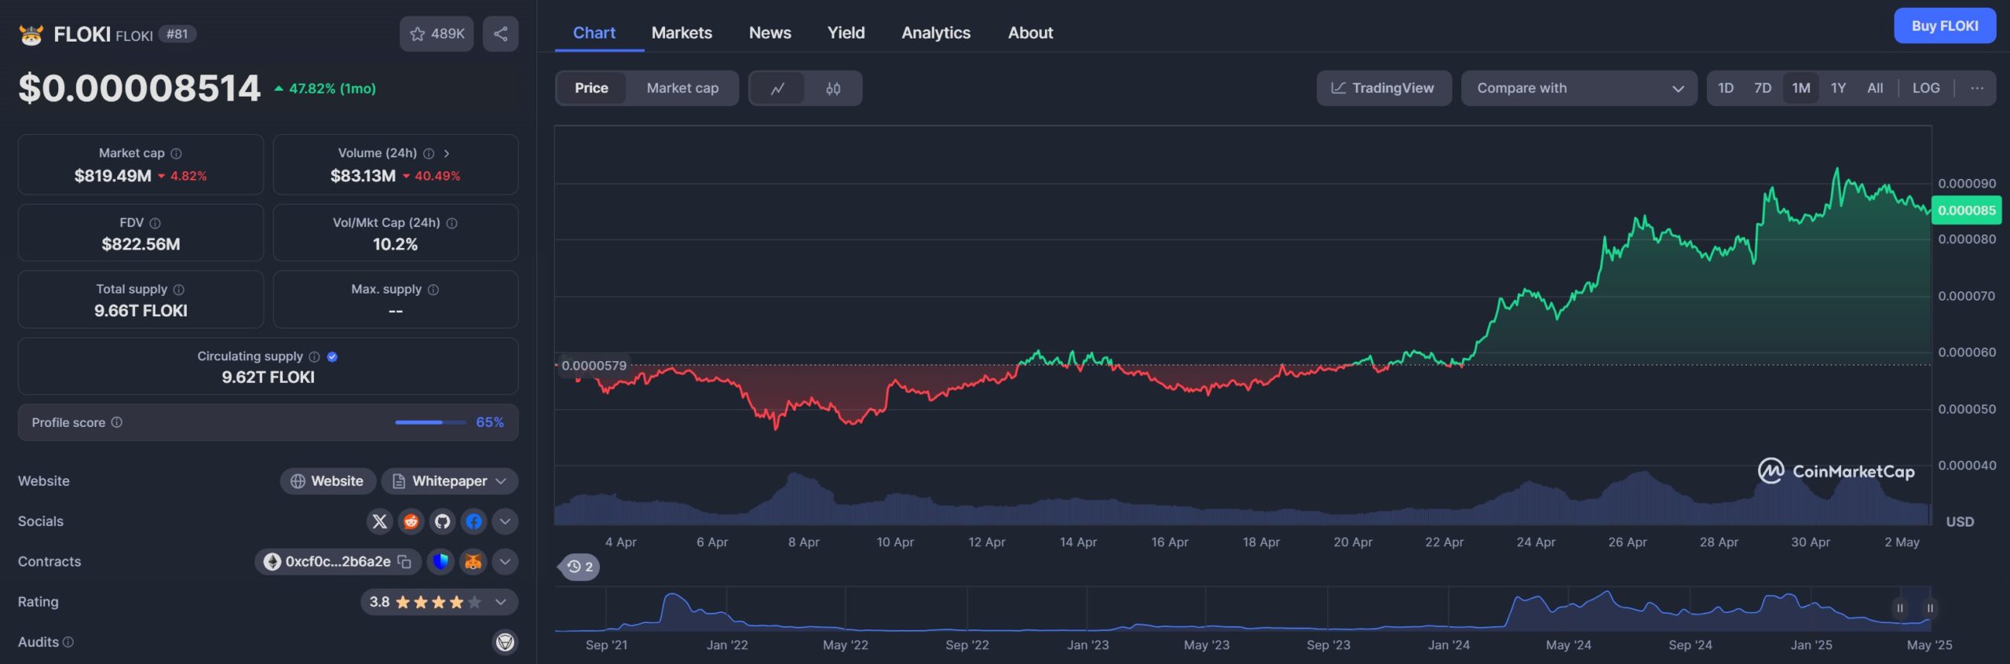Set chart range to 1M
Screen dimensions: 2010x664
click(1801, 88)
